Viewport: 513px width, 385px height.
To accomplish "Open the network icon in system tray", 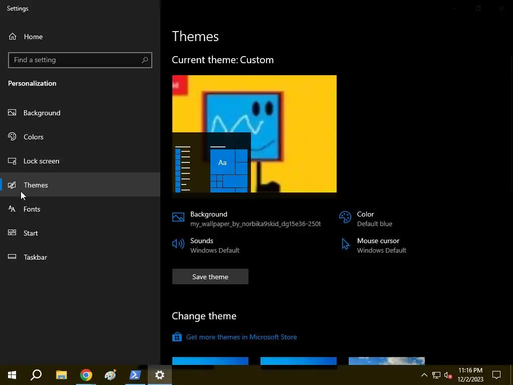I will click(436, 375).
